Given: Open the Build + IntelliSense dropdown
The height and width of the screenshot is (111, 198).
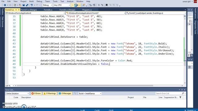Looking at the screenshot, I should pyautogui.click(x=90, y=93).
